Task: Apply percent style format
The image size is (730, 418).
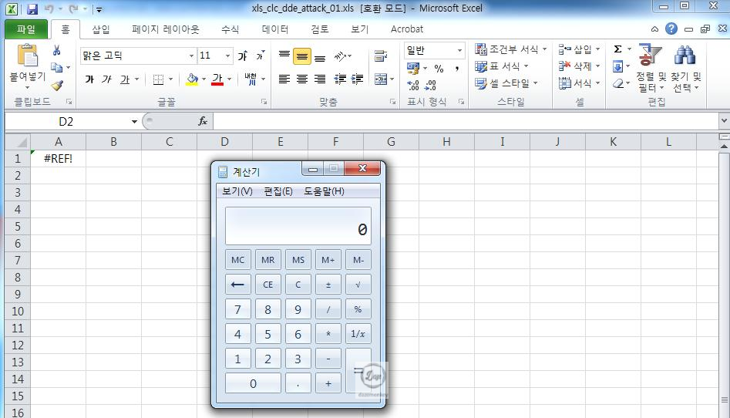Action: pos(439,69)
